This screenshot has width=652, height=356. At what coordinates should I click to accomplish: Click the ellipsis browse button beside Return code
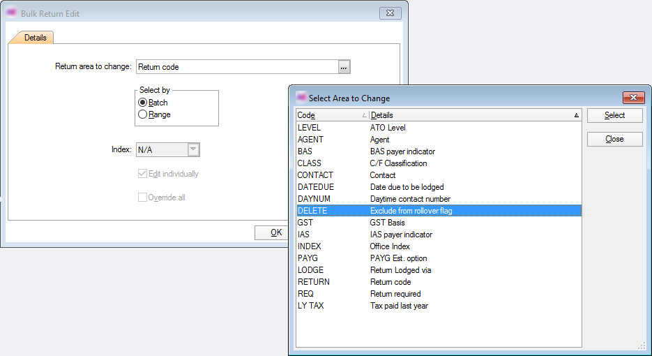point(344,67)
